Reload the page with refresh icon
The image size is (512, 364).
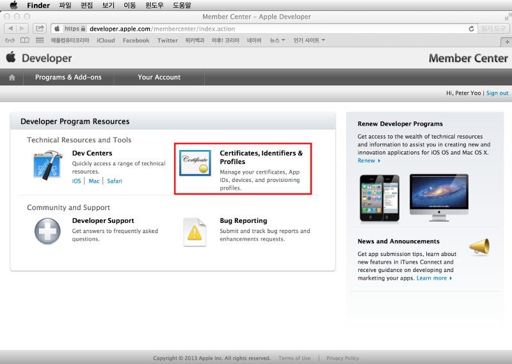471,29
